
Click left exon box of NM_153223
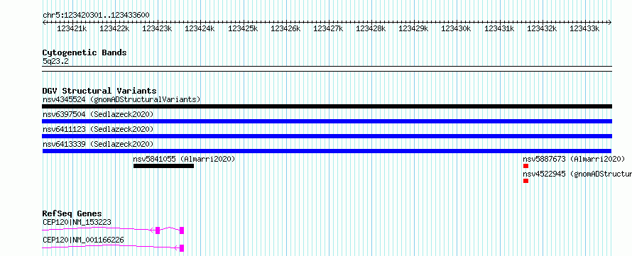click(x=158, y=230)
